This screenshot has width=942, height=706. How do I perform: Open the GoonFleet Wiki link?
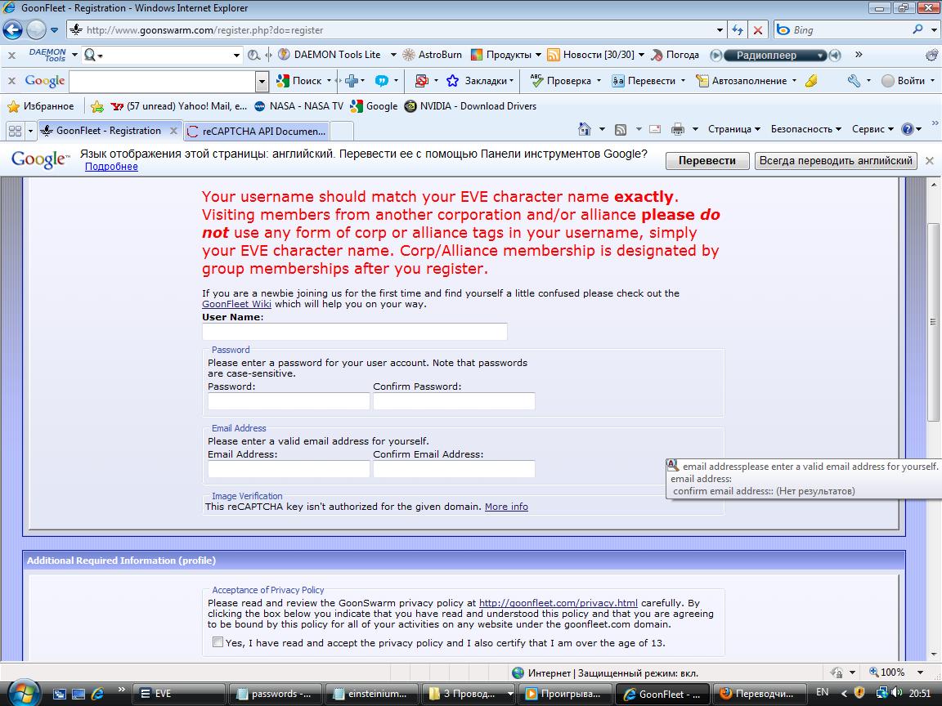point(236,304)
